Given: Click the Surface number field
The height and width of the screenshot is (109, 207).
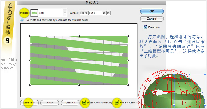Looking at the screenshot, I should click(95, 13).
